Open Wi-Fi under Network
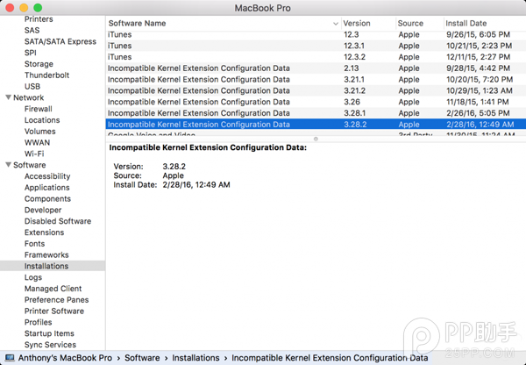Viewport: 526px width, 365px height. pos(34,154)
